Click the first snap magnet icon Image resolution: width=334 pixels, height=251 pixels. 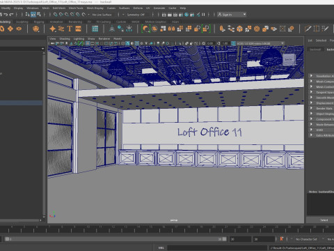[x=56, y=15]
